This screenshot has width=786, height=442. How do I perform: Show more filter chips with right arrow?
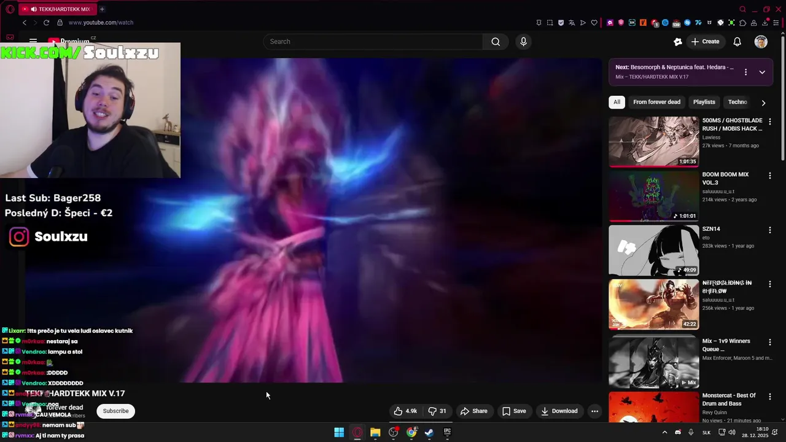coord(763,103)
